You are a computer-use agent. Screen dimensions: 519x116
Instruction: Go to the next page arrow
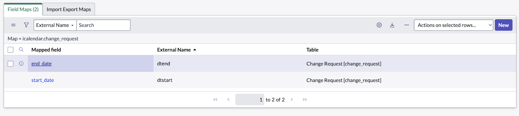coord(292,100)
